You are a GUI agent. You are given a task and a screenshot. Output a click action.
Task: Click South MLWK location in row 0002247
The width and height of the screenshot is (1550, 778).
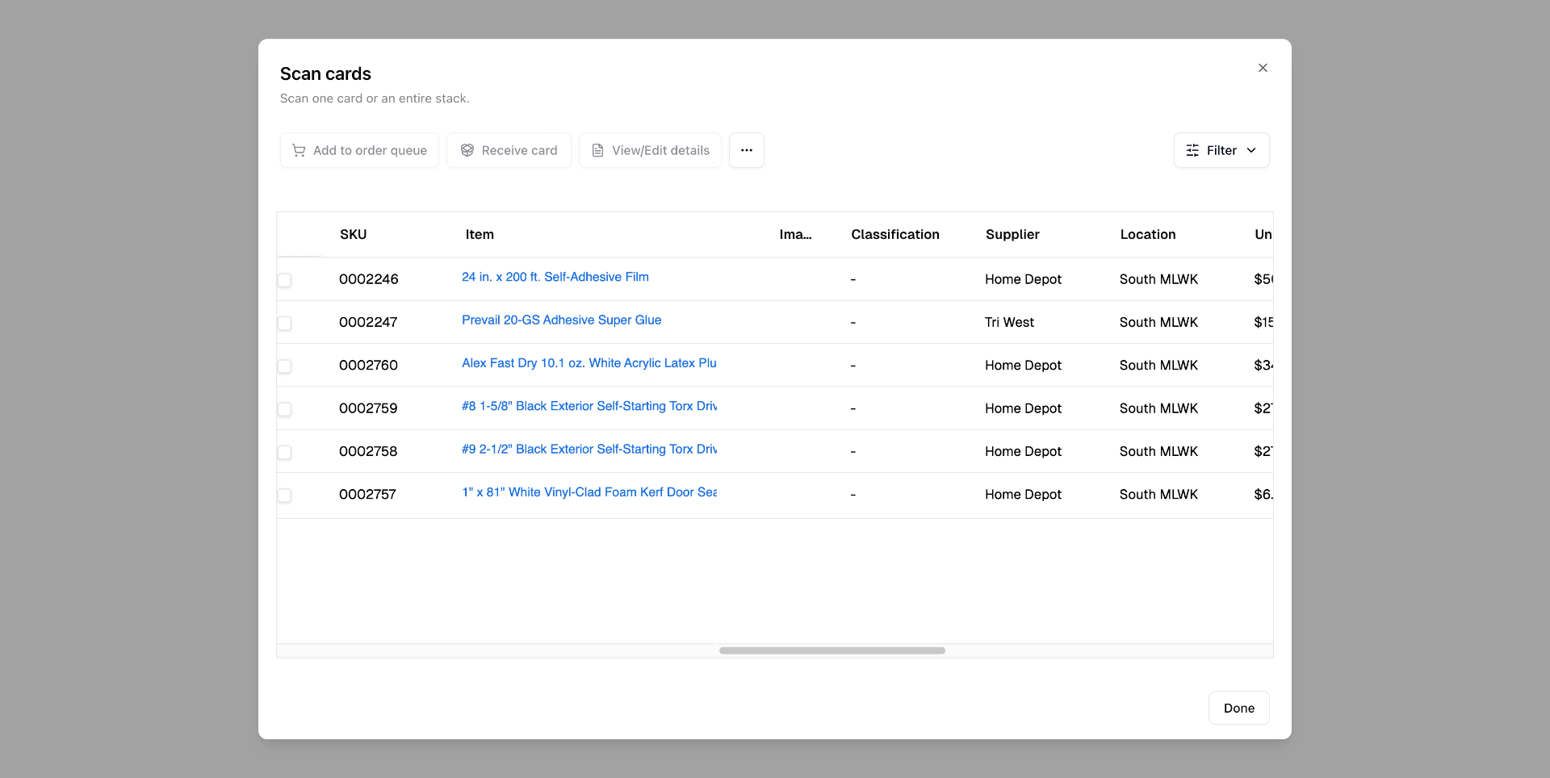(x=1158, y=322)
